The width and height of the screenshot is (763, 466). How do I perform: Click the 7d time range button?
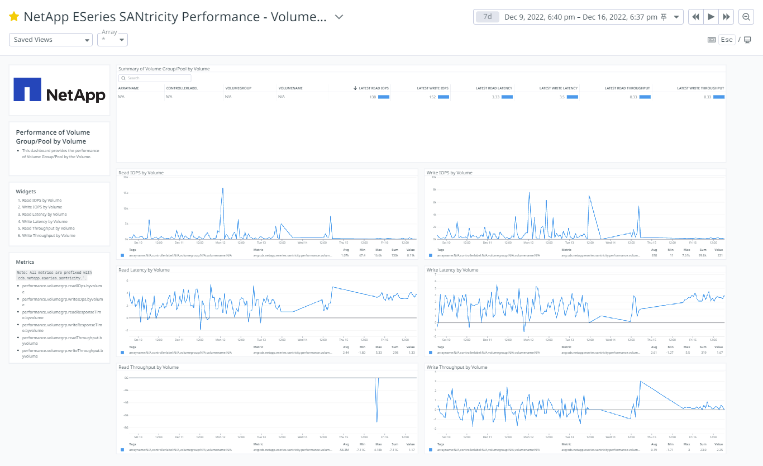click(x=487, y=16)
